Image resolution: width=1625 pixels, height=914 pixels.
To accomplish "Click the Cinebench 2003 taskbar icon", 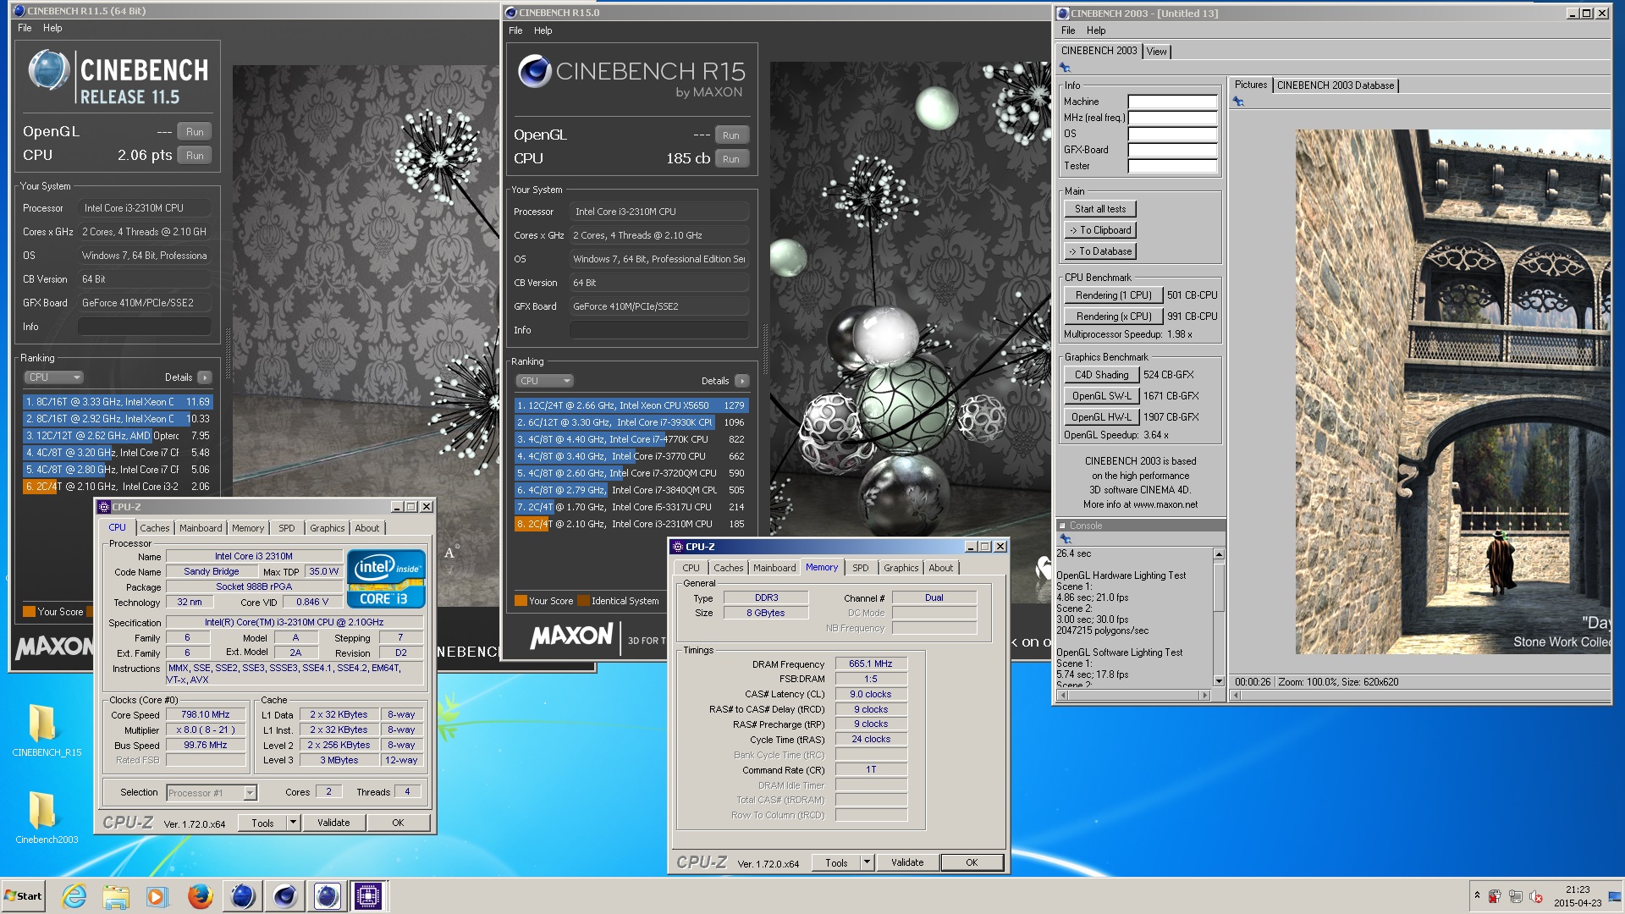I will tap(327, 895).
